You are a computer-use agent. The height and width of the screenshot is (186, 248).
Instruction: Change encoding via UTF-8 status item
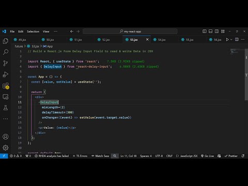159,156
